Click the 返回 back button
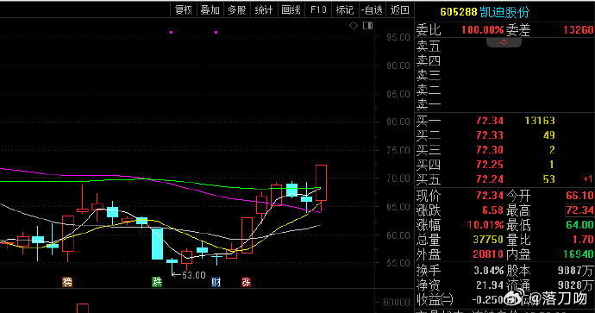Viewport: 595px width, 313px height. pos(399,9)
